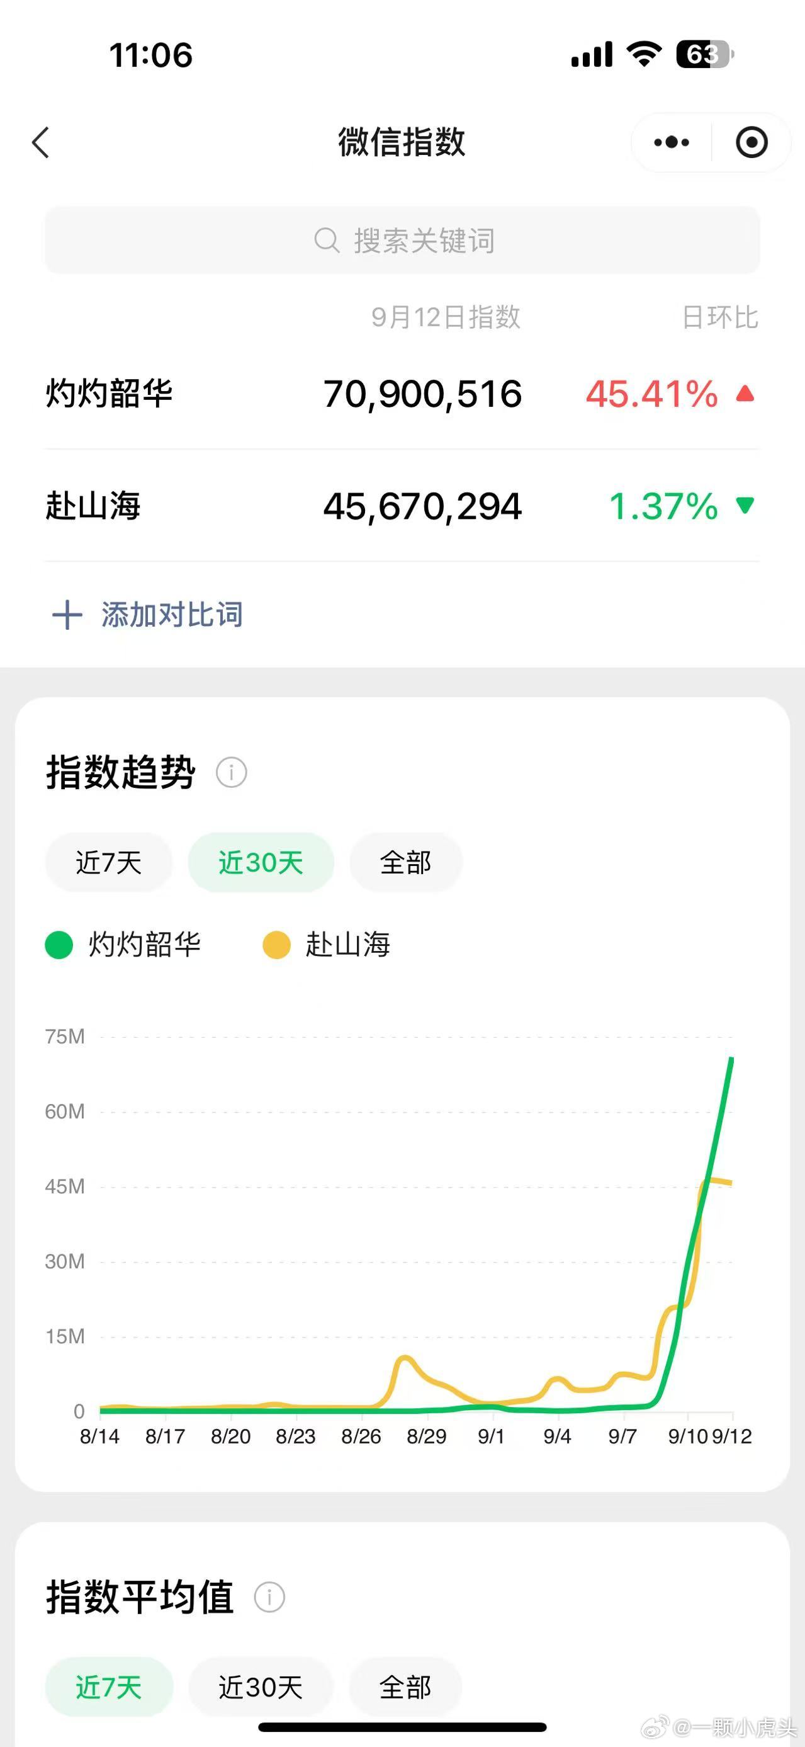Tap the 指数平均值 section heading
Viewport: 805px width, 1747px height.
point(140,1596)
